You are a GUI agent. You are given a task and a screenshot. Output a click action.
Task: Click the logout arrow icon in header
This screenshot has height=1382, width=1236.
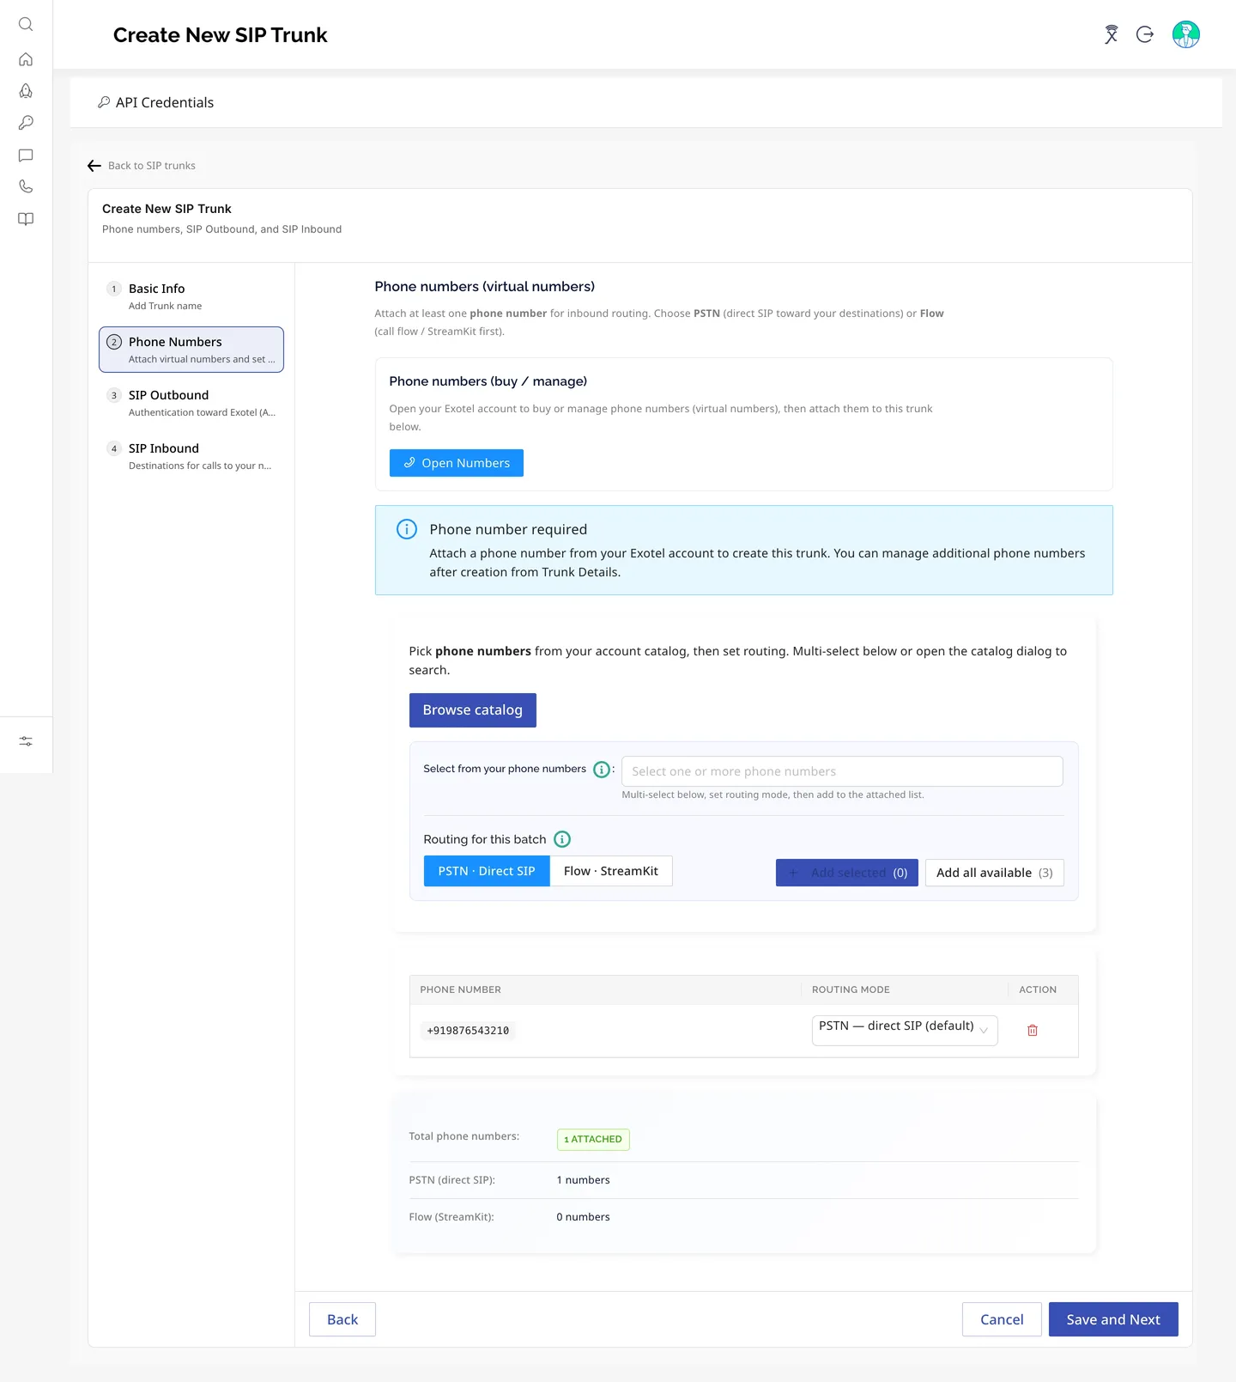[x=1145, y=34]
